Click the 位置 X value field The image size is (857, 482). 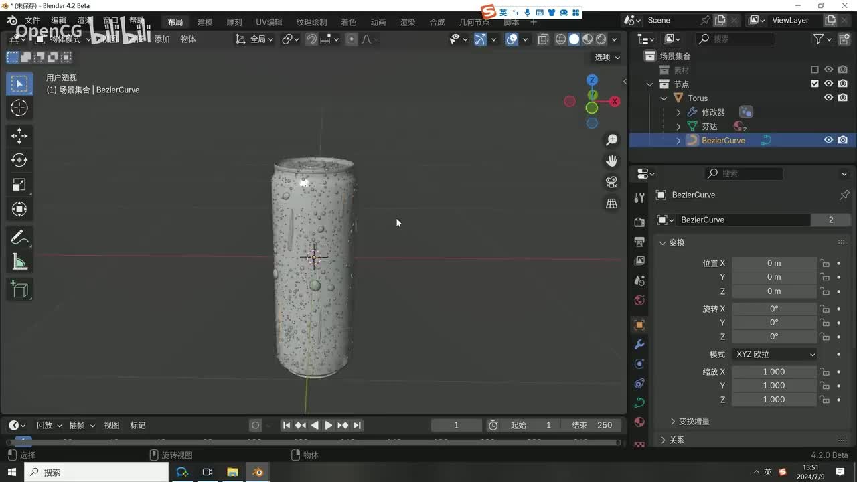tap(773, 263)
